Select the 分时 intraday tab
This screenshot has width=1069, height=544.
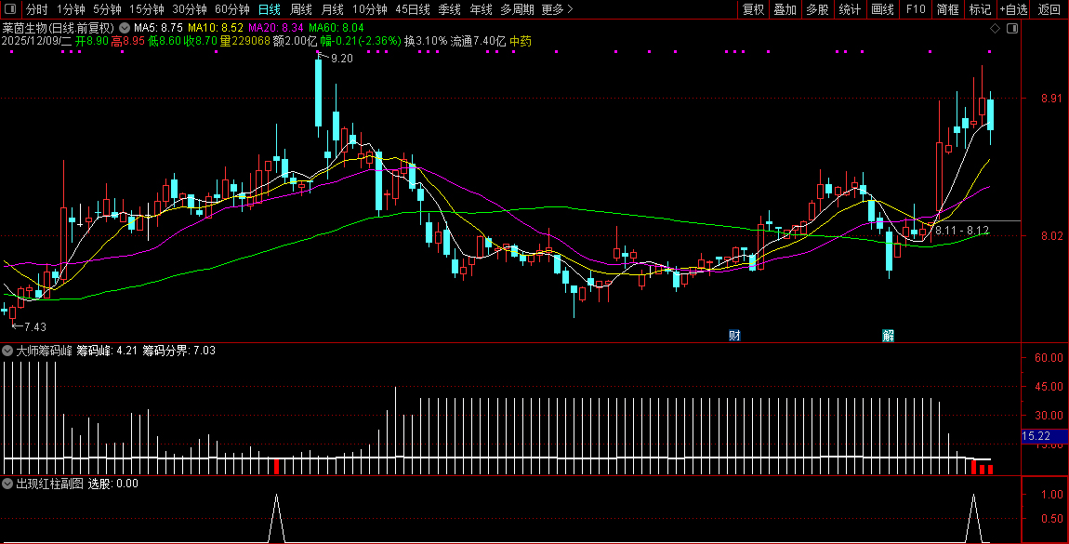coord(36,10)
